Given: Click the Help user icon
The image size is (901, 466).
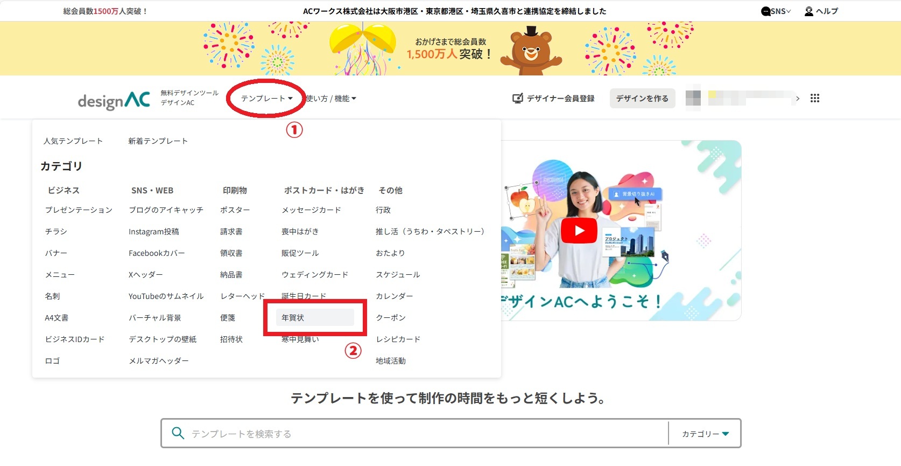Looking at the screenshot, I should point(808,11).
